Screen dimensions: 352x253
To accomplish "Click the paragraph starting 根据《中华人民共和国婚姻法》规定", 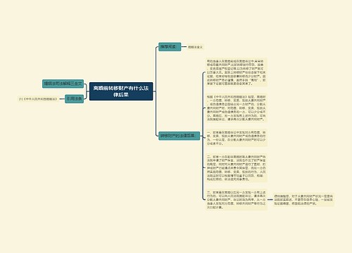I will click(x=237, y=108).
